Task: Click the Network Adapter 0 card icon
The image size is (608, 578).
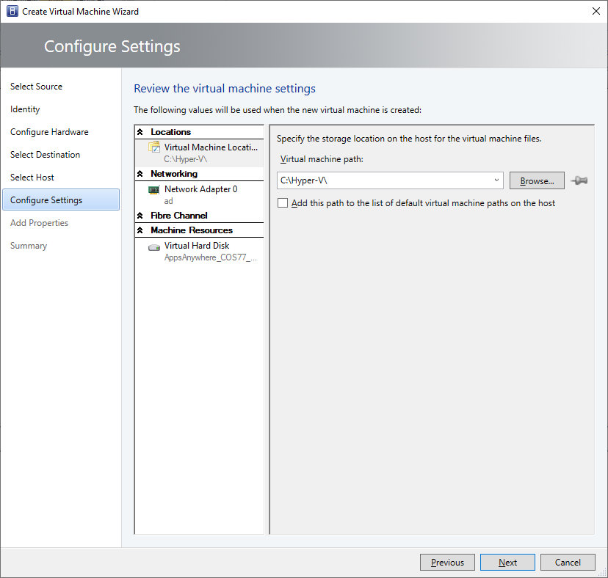Action: point(154,189)
